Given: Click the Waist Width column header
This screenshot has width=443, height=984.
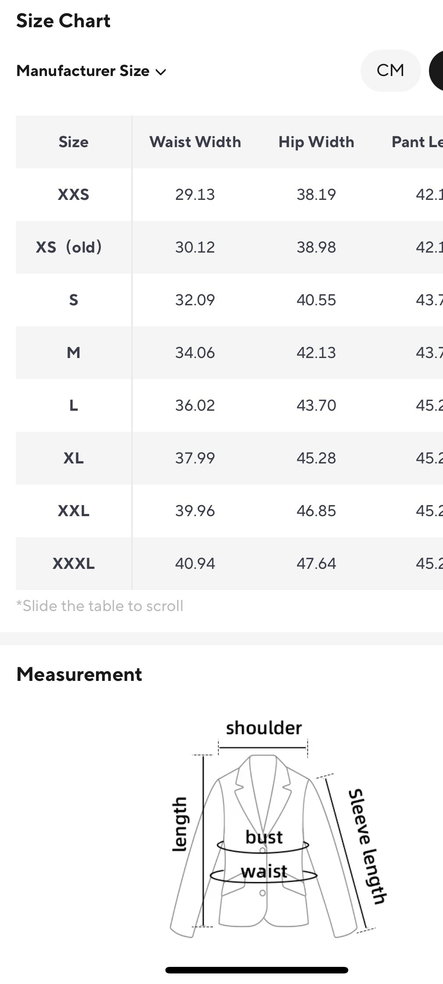Looking at the screenshot, I should 195,142.
